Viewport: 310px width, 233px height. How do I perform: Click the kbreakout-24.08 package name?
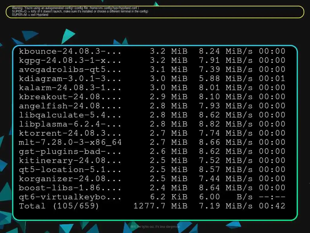pos(70,97)
